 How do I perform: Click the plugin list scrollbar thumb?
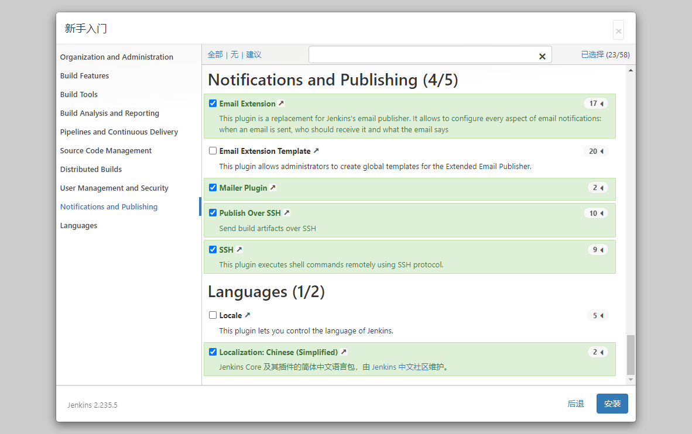point(631,354)
